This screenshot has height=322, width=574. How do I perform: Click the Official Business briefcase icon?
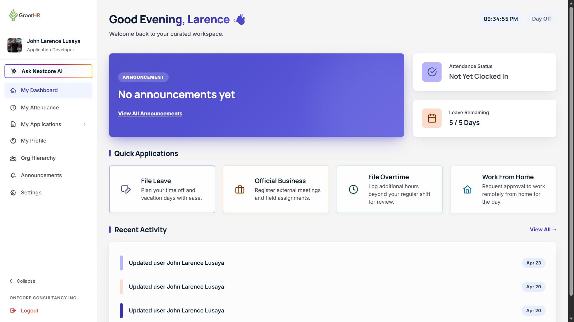(x=240, y=189)
